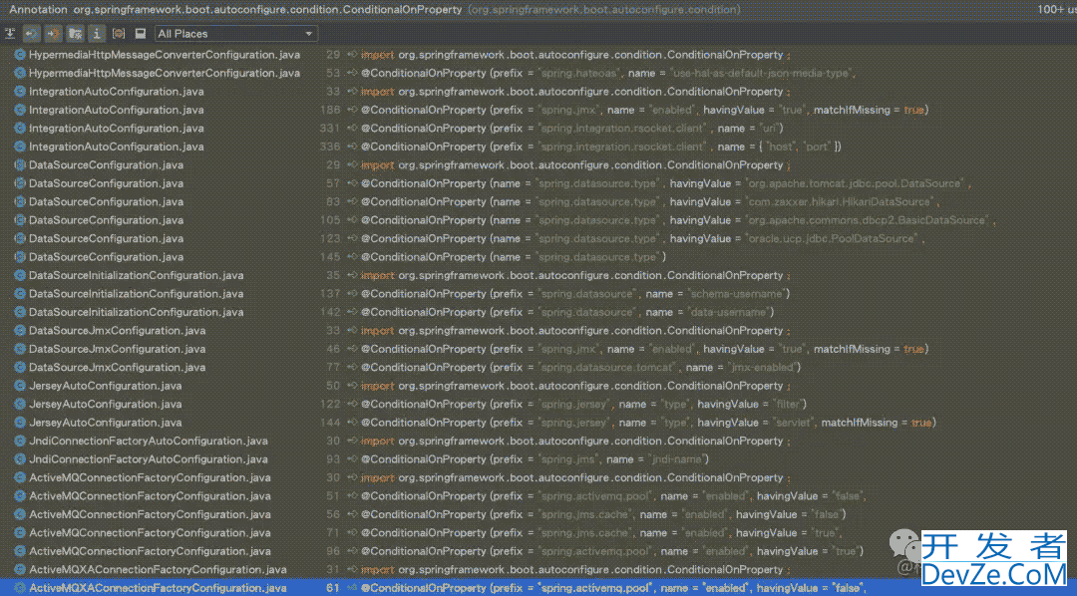
Task: Click the usage arrow icon beside line number 142
Action: [x=352, y=312]
